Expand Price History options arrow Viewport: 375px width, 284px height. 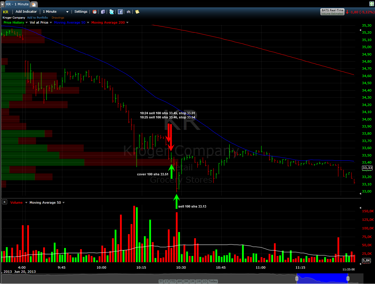(27, 22)
